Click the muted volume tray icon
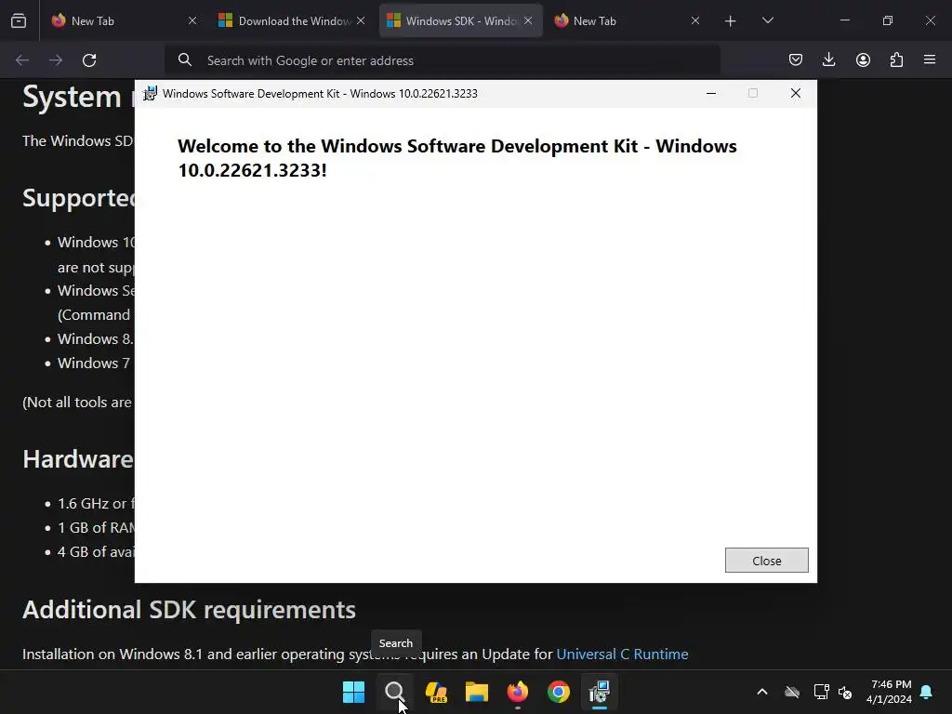Screen dimensions: 952x714 (844, 692)
